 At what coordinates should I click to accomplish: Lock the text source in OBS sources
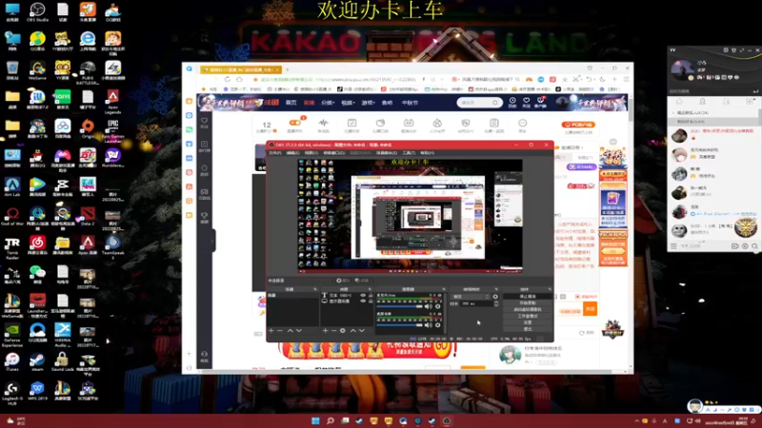(371, 295)
